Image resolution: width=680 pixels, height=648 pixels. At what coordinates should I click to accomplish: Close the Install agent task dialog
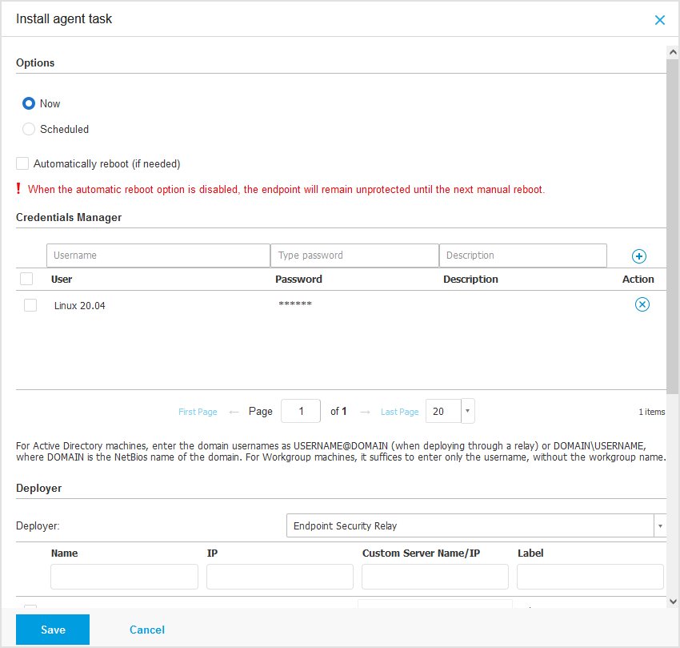coord(659,20)
